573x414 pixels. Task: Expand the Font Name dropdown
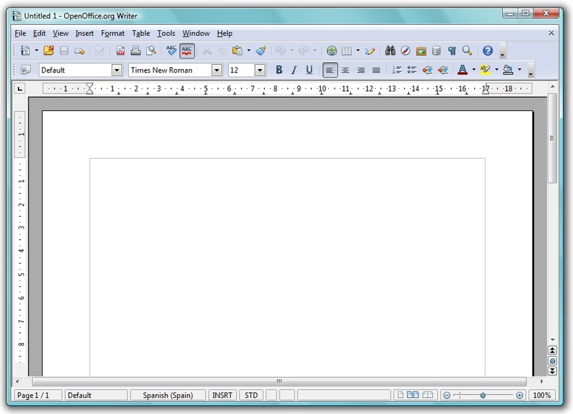[217, 70]
